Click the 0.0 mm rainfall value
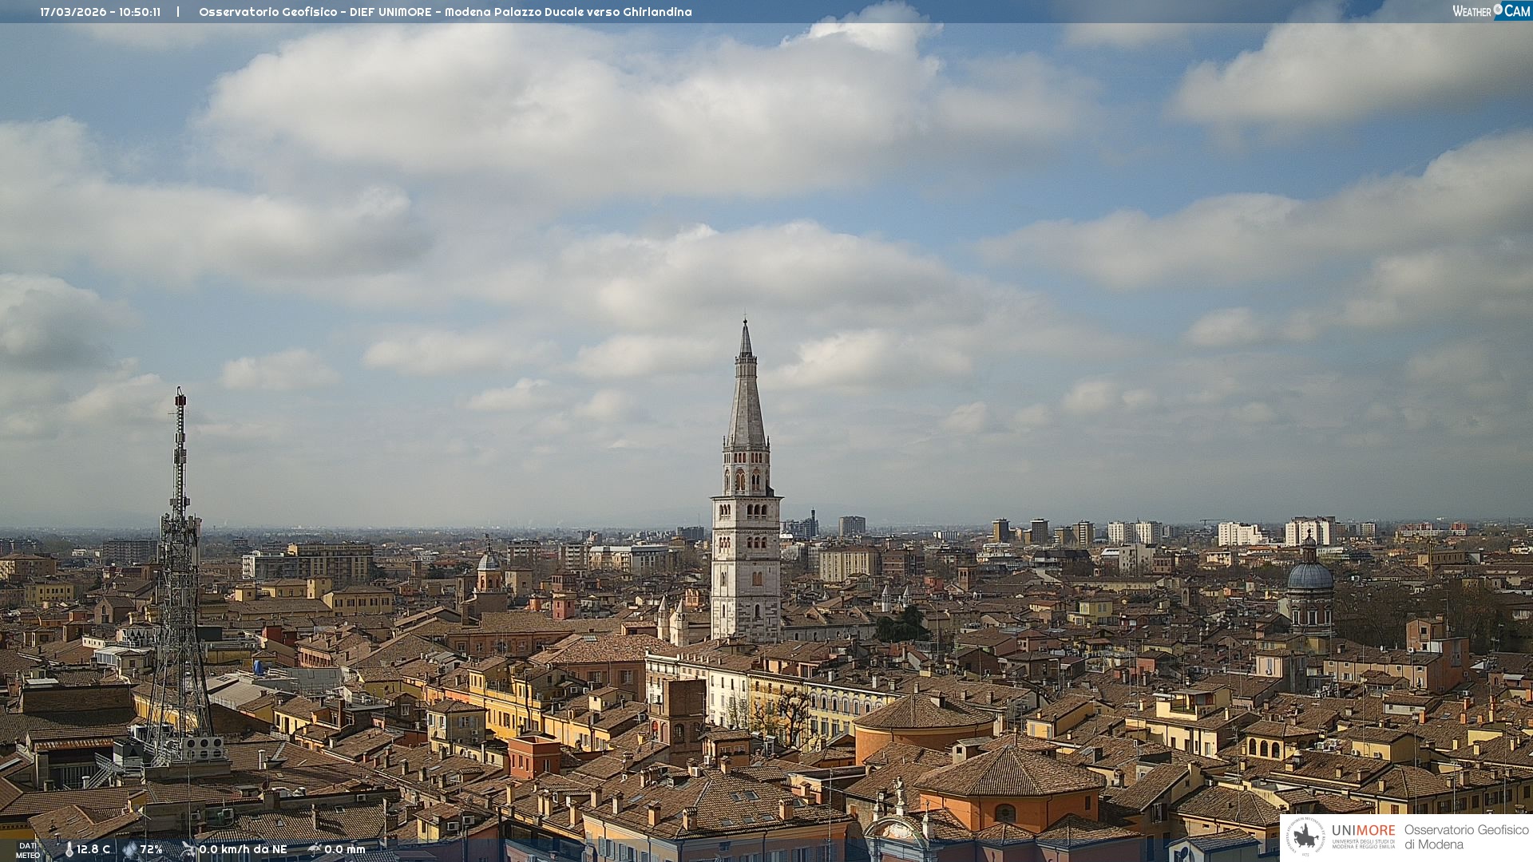This screenshot has width=1533, height=862. [x=344, y=850]
